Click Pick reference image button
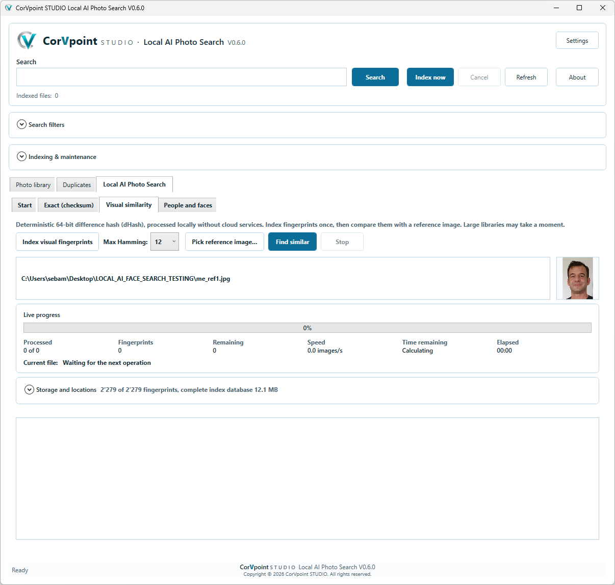Image resolution: width=615 pixels, height=585 pixels. 224,242
